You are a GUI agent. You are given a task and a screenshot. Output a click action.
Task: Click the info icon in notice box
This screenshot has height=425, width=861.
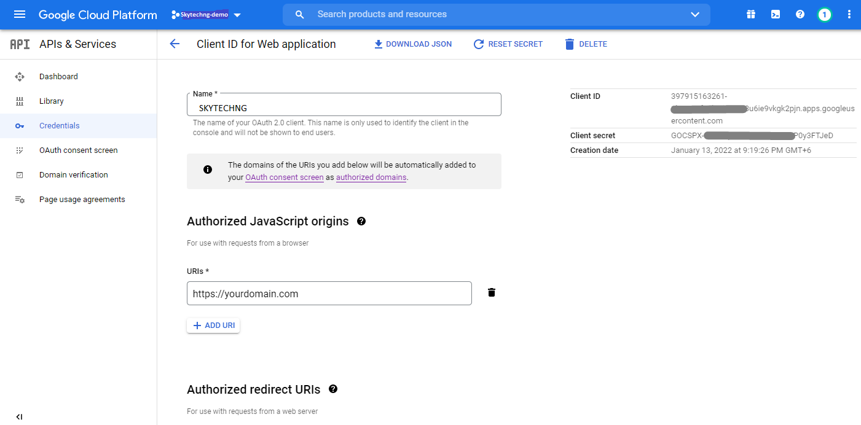pyautogui.click(x=208, y=170)
